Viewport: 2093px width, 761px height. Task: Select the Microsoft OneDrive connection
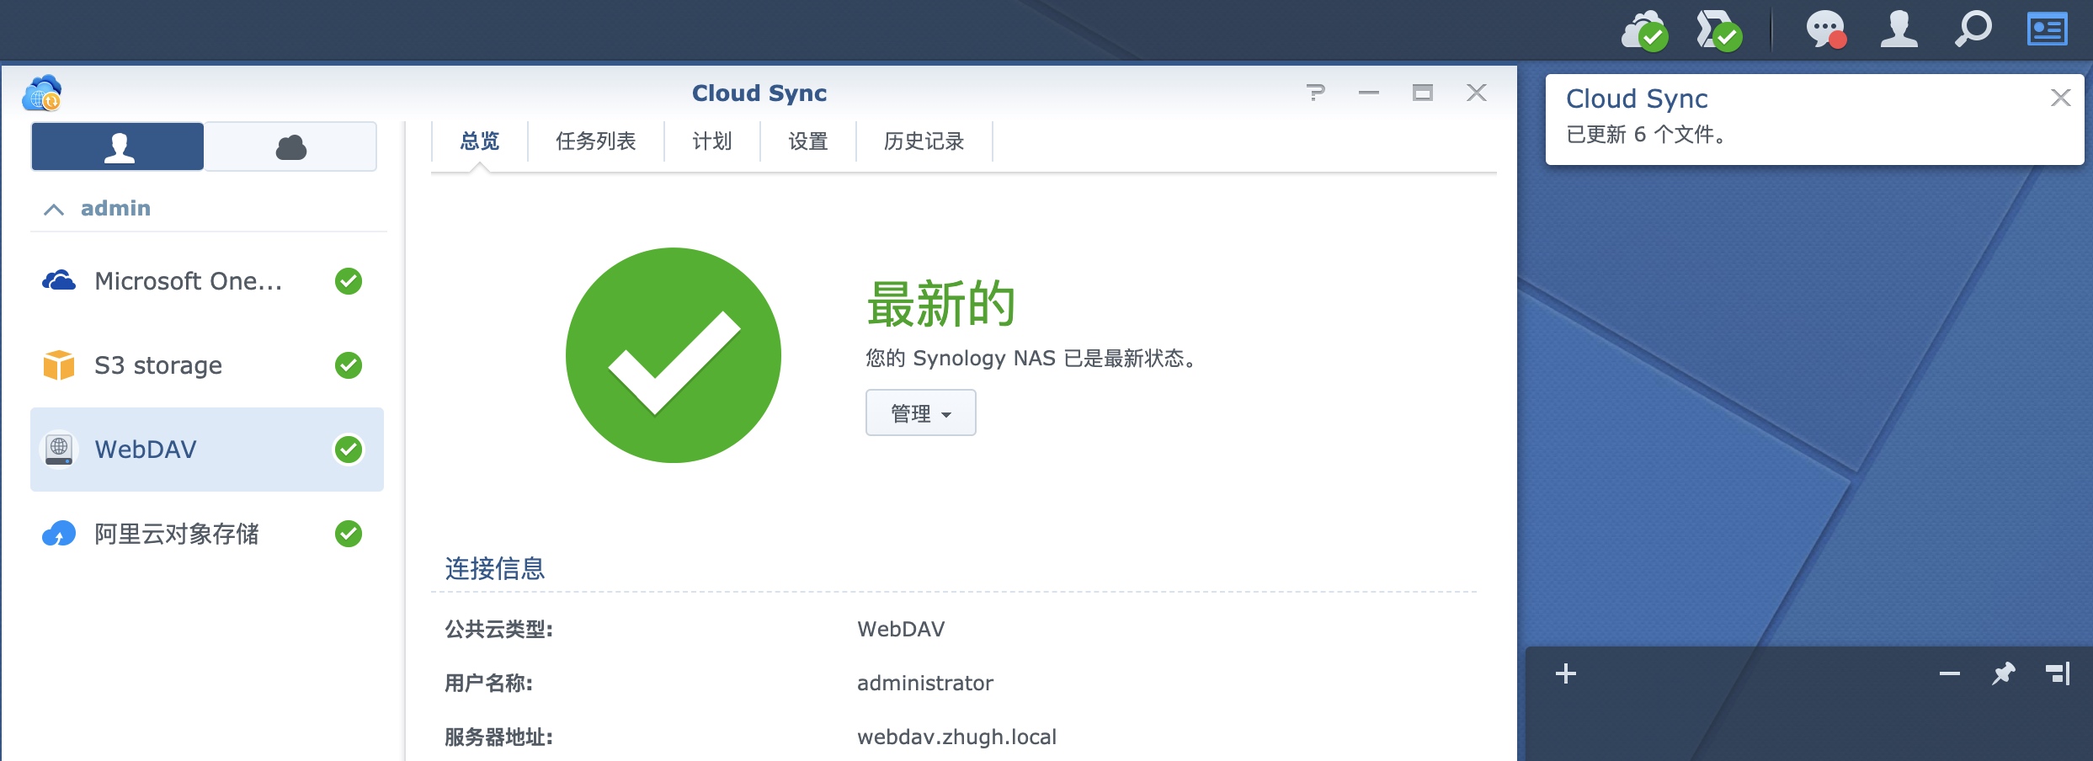coord(206,281)
